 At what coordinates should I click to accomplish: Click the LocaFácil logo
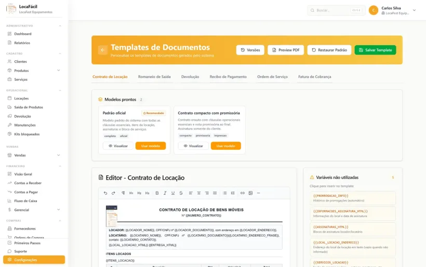[11, 9]
